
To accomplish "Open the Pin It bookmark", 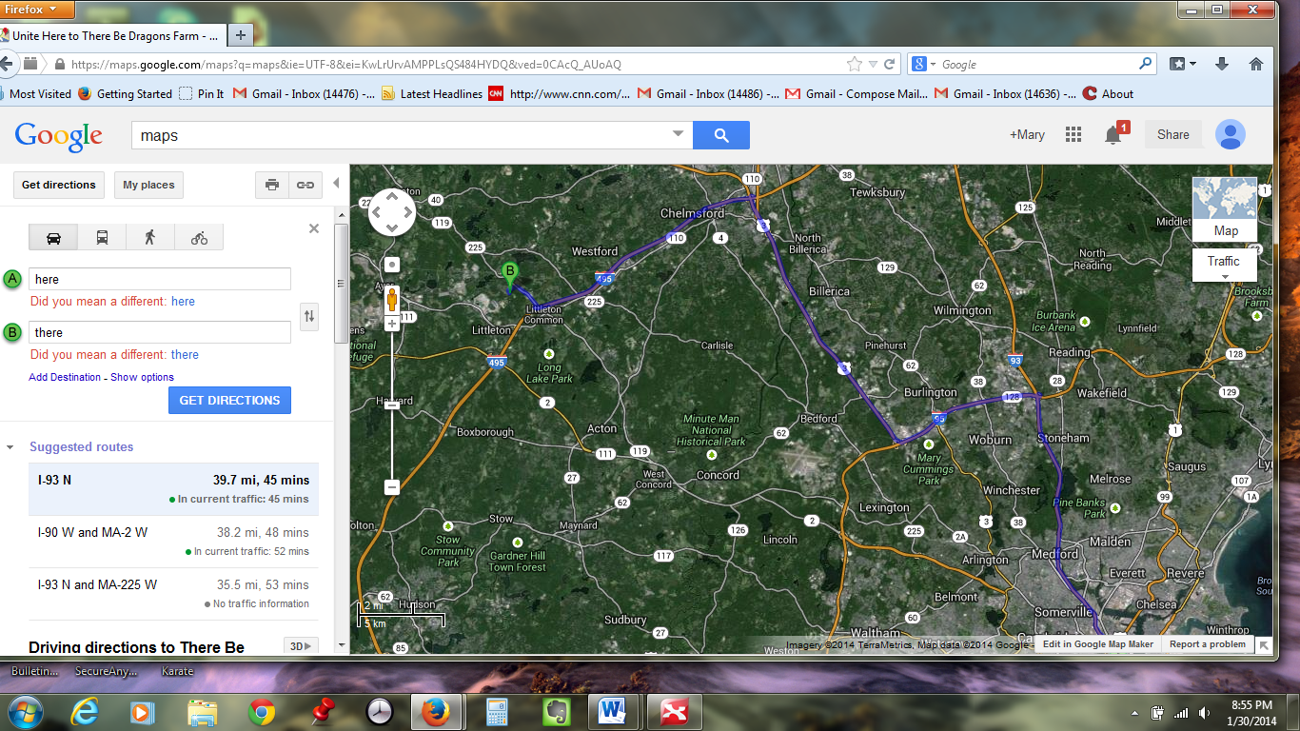I will coord(202,94).
